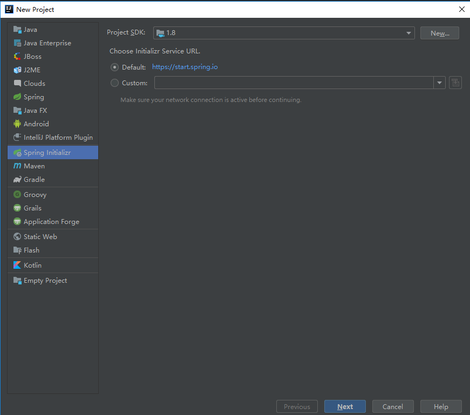470x415 pixels.
Task: Click the Spring leaf icon
Action: 17,97
